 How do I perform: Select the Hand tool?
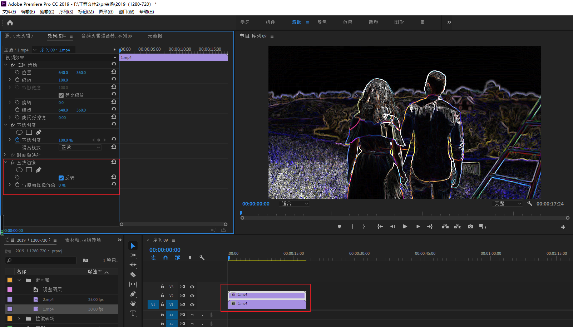coord(133,303)
